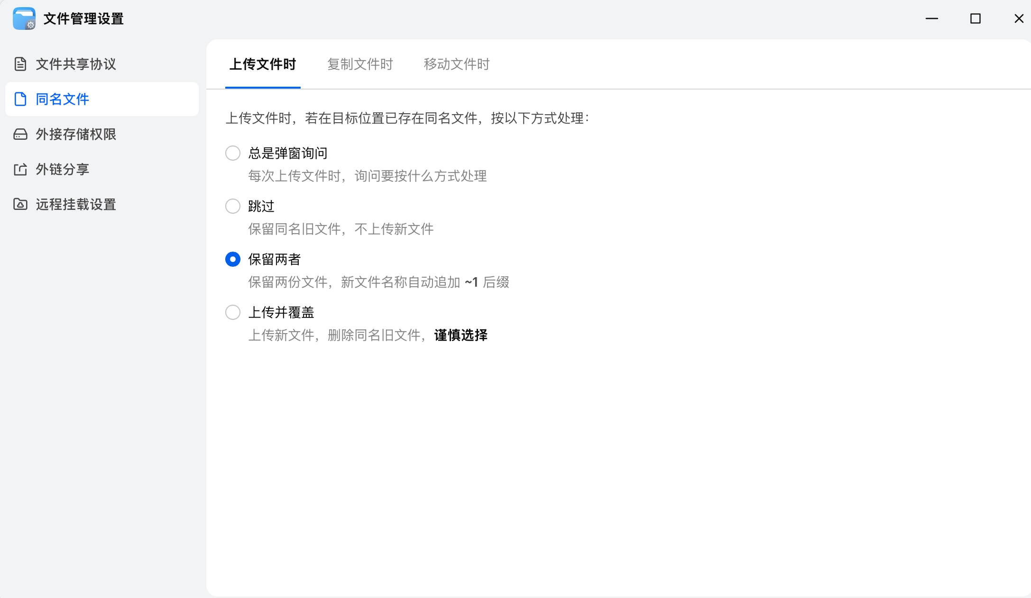Choose the 跳过 radio button
This screenshot has width=1031, height=598.
pos(233,206)
